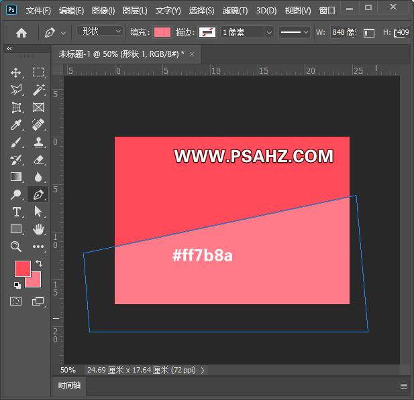Select the Brush tool
Screen dimensions: 414x400
[16, 142]
